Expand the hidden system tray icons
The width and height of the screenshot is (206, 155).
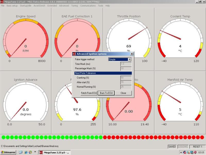[181, 152]
